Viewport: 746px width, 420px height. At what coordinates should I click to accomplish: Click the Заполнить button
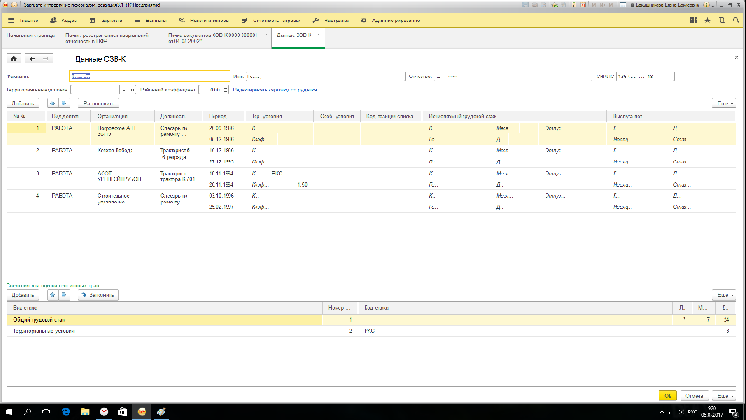click(99, 295)
